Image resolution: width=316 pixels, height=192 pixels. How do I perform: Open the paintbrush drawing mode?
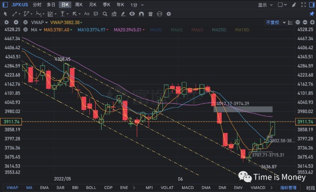click(x=294, y=5)
